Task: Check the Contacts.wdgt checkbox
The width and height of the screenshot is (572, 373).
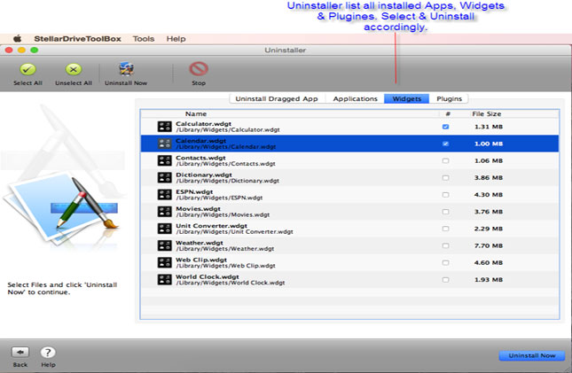Action: coord(445,160)
